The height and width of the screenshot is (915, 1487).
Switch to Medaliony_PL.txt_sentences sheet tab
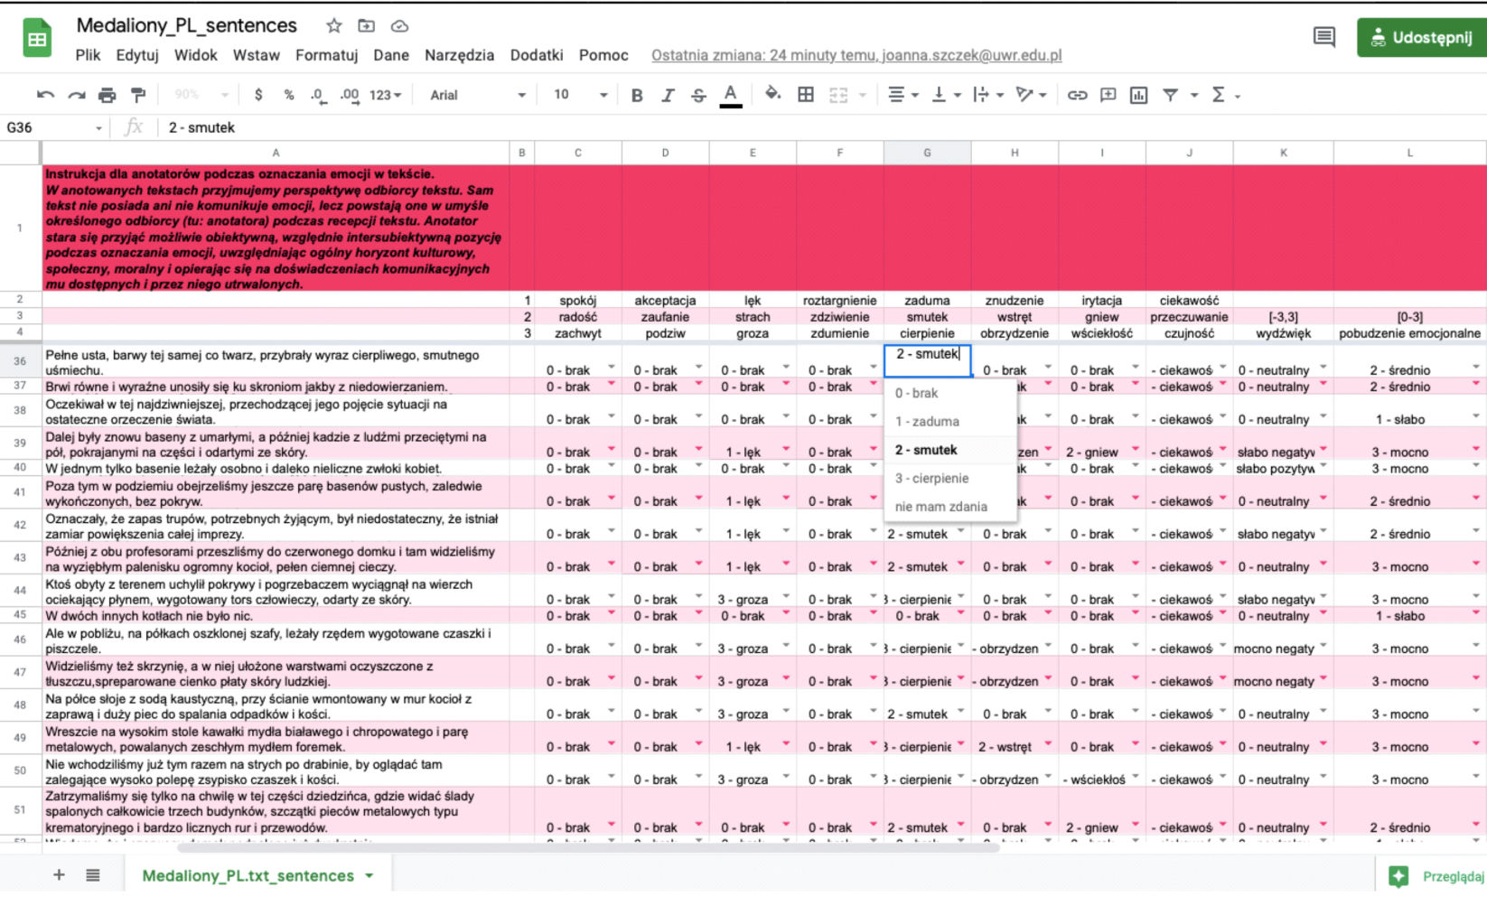(x=248, y=875)
